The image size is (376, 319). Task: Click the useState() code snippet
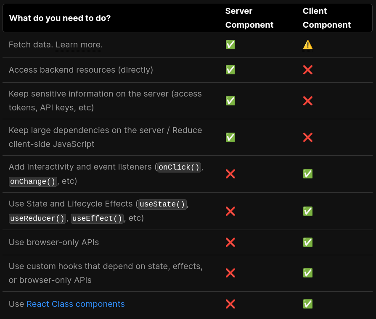pos(162,204)
